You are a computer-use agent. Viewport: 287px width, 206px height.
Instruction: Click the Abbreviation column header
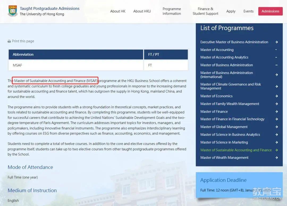(76, 54)
